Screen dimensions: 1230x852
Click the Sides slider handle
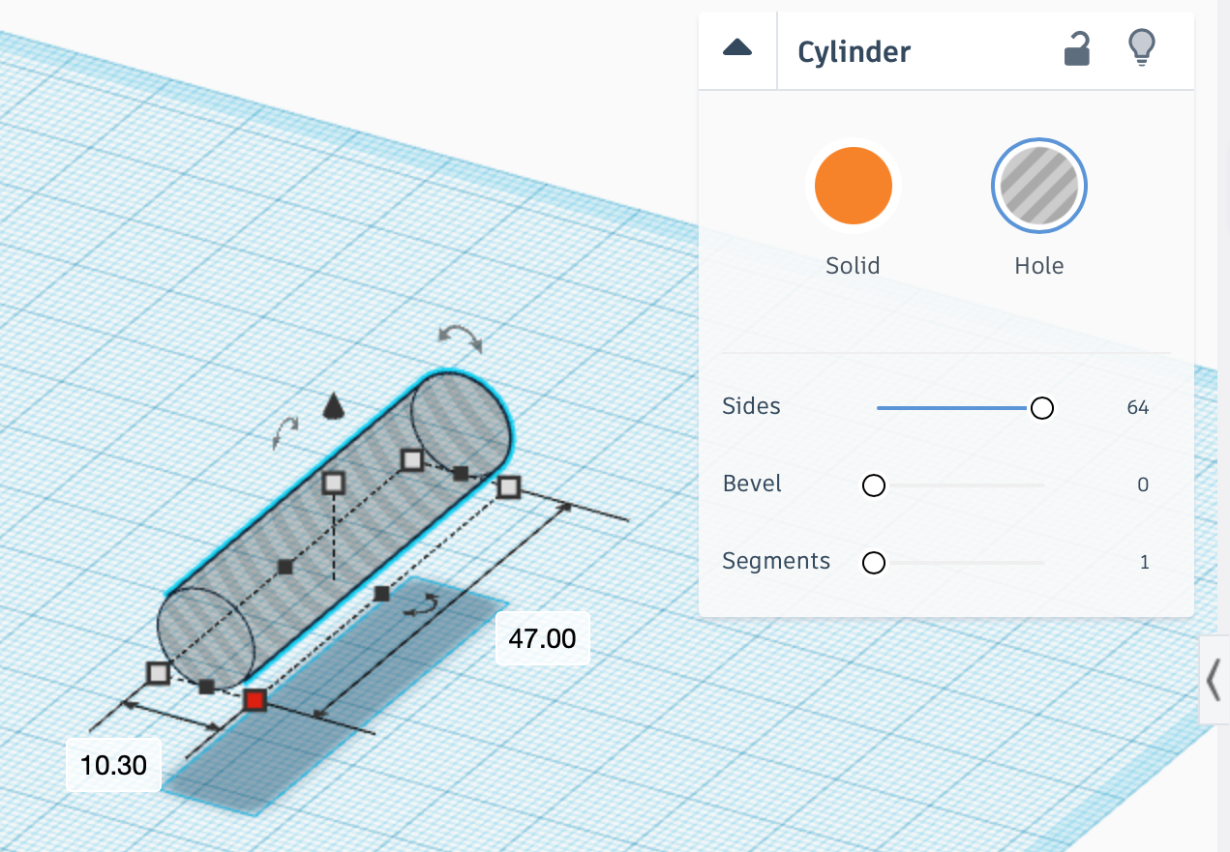pos(1042,408)
